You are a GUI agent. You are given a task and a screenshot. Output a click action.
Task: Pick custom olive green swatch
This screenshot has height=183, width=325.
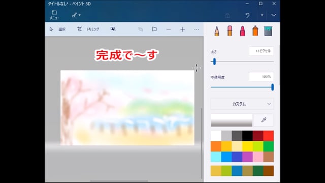point(226,171)
